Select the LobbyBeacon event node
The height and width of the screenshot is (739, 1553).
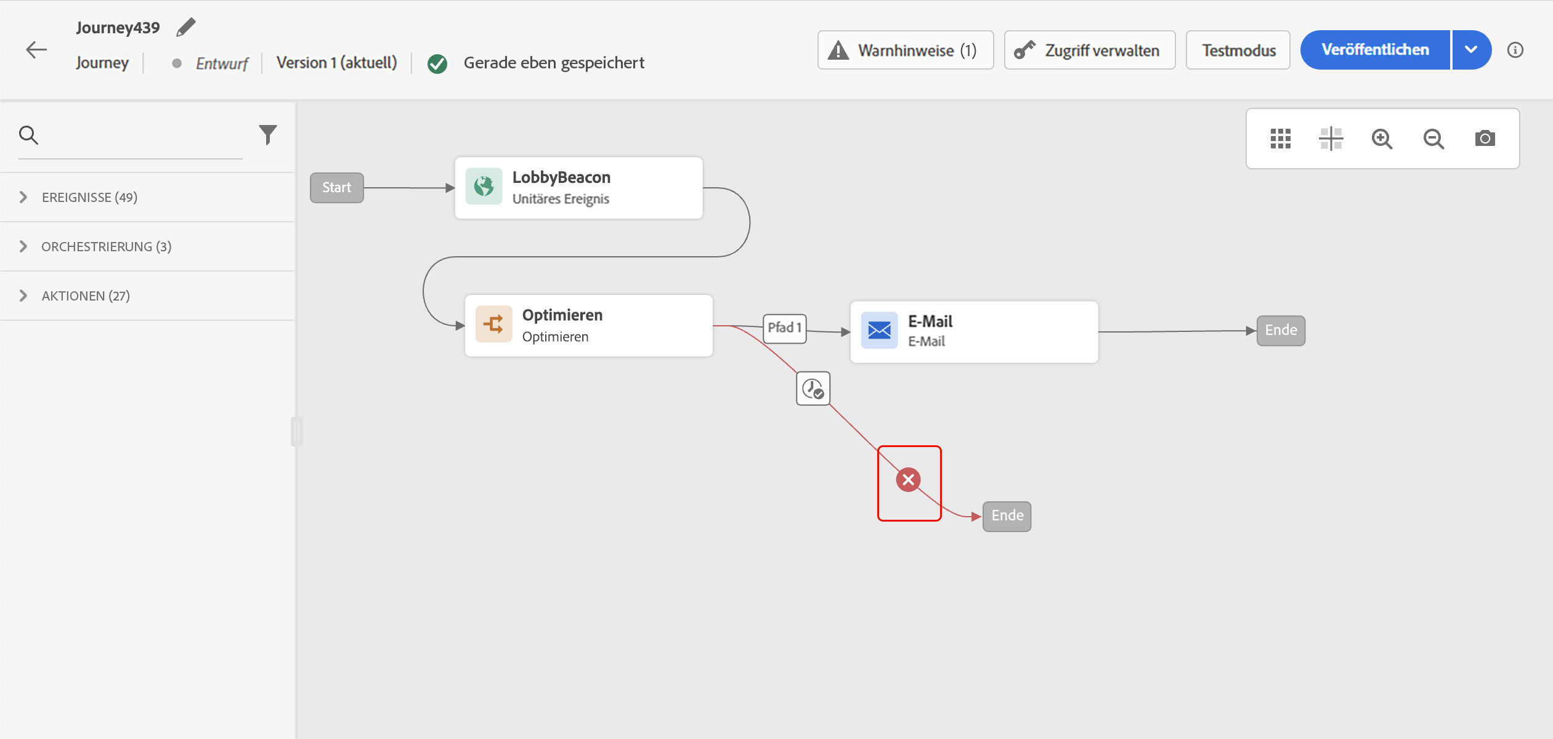578,188
